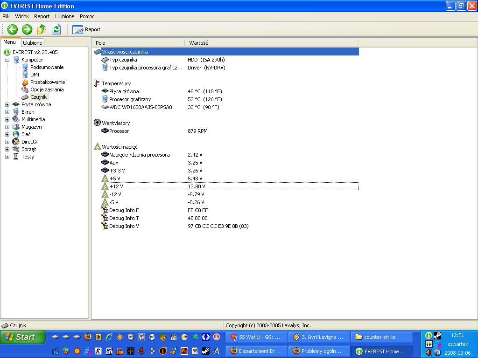Viewport: 478px width, 358px height.
Task: Click the Przetaktowanie flame icon
Action: point(25,82)
